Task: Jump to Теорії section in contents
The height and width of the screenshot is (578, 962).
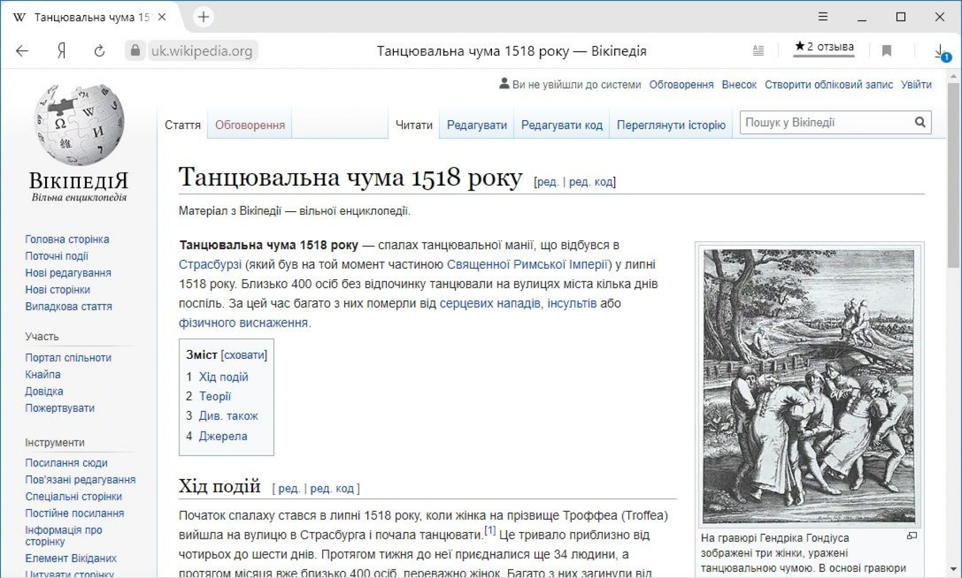Action: [x=214, y=396]
